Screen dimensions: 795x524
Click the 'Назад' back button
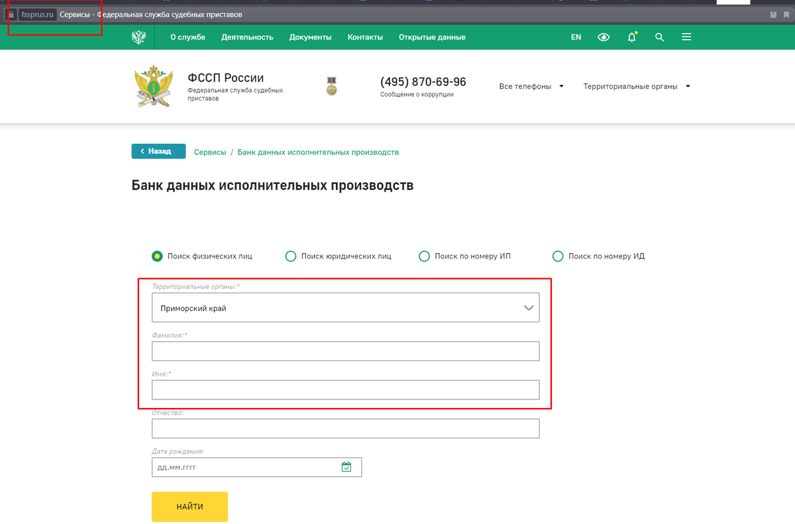(x=158, y=151)
